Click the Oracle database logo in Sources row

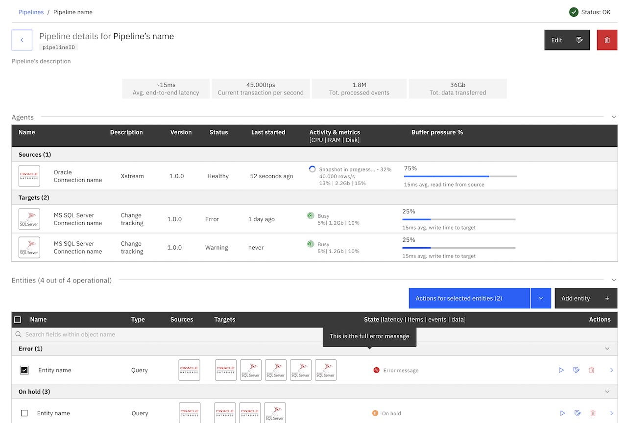[x=29, y=176]
